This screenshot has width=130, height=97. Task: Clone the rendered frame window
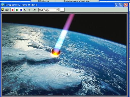[x=7, y=10]
